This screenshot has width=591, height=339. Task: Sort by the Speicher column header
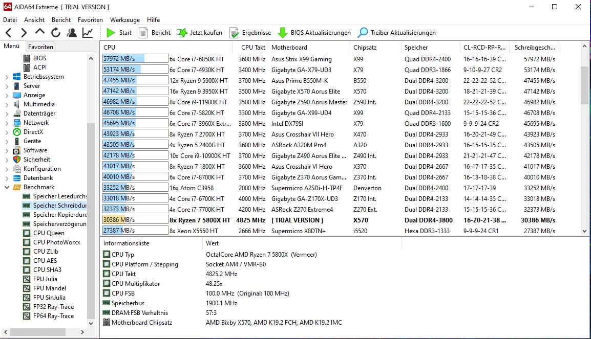(x=431, y=48)
